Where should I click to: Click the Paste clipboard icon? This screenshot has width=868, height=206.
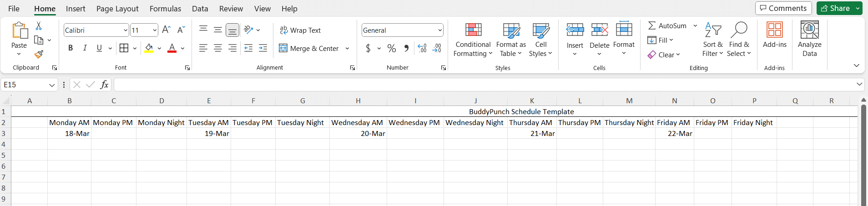(x=19, y=31)
